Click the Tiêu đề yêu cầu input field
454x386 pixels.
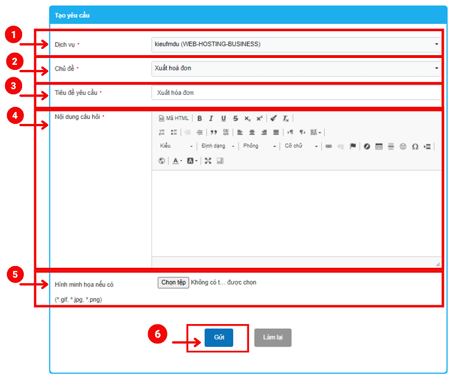(296, 93)
